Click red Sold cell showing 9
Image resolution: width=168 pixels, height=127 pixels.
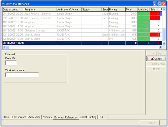[155, 18]
